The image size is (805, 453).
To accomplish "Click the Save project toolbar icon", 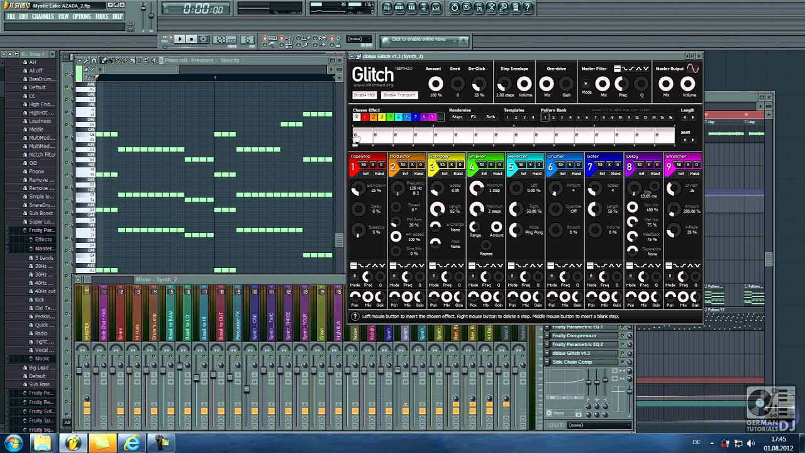I will pyautogui.click(x=467, y=8).
